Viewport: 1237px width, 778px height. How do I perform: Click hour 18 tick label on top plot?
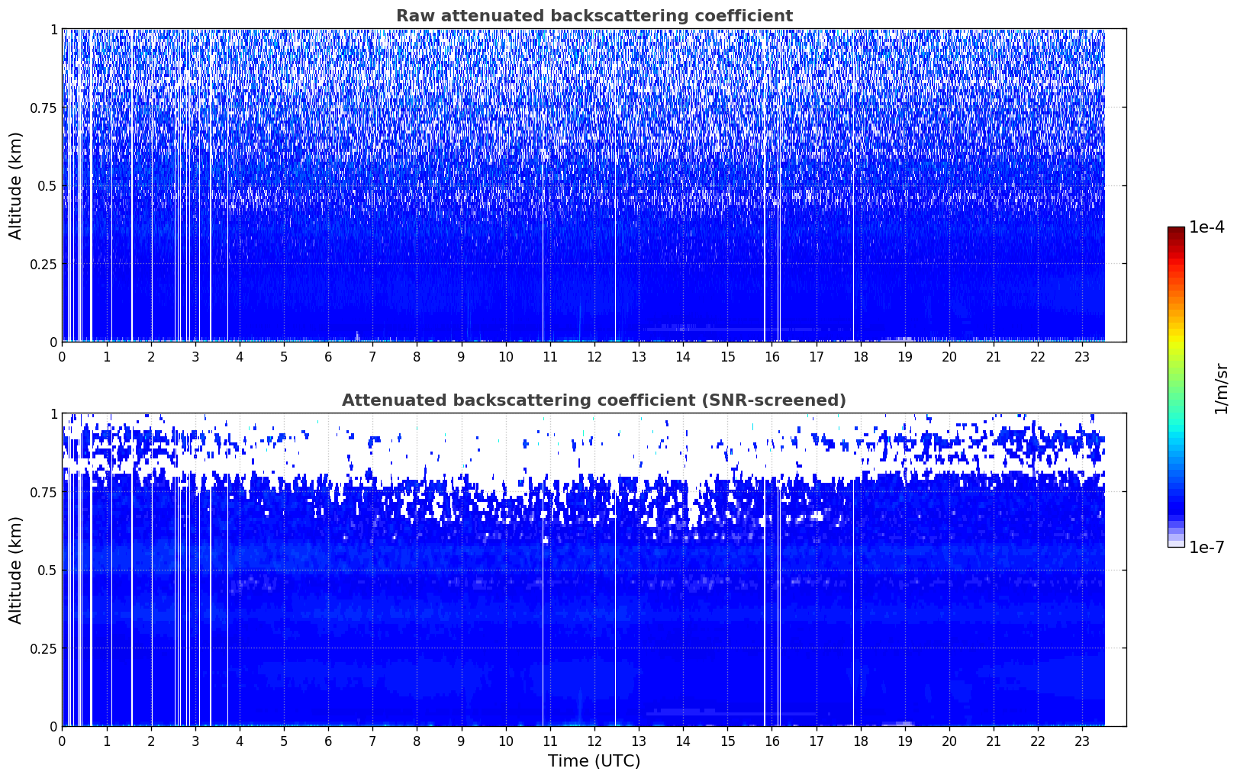[x=861, y=356]
